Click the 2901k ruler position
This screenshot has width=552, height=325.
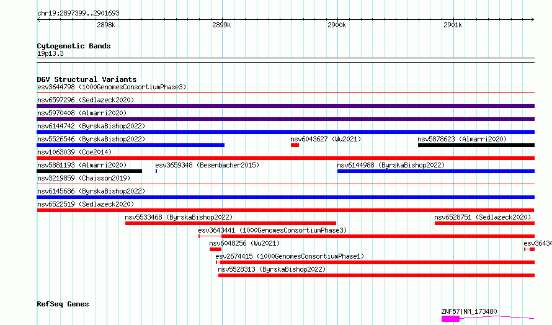tap(453, 25)
